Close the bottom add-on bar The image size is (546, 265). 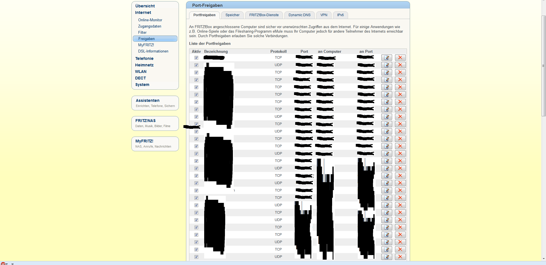[x=12, y=264]
